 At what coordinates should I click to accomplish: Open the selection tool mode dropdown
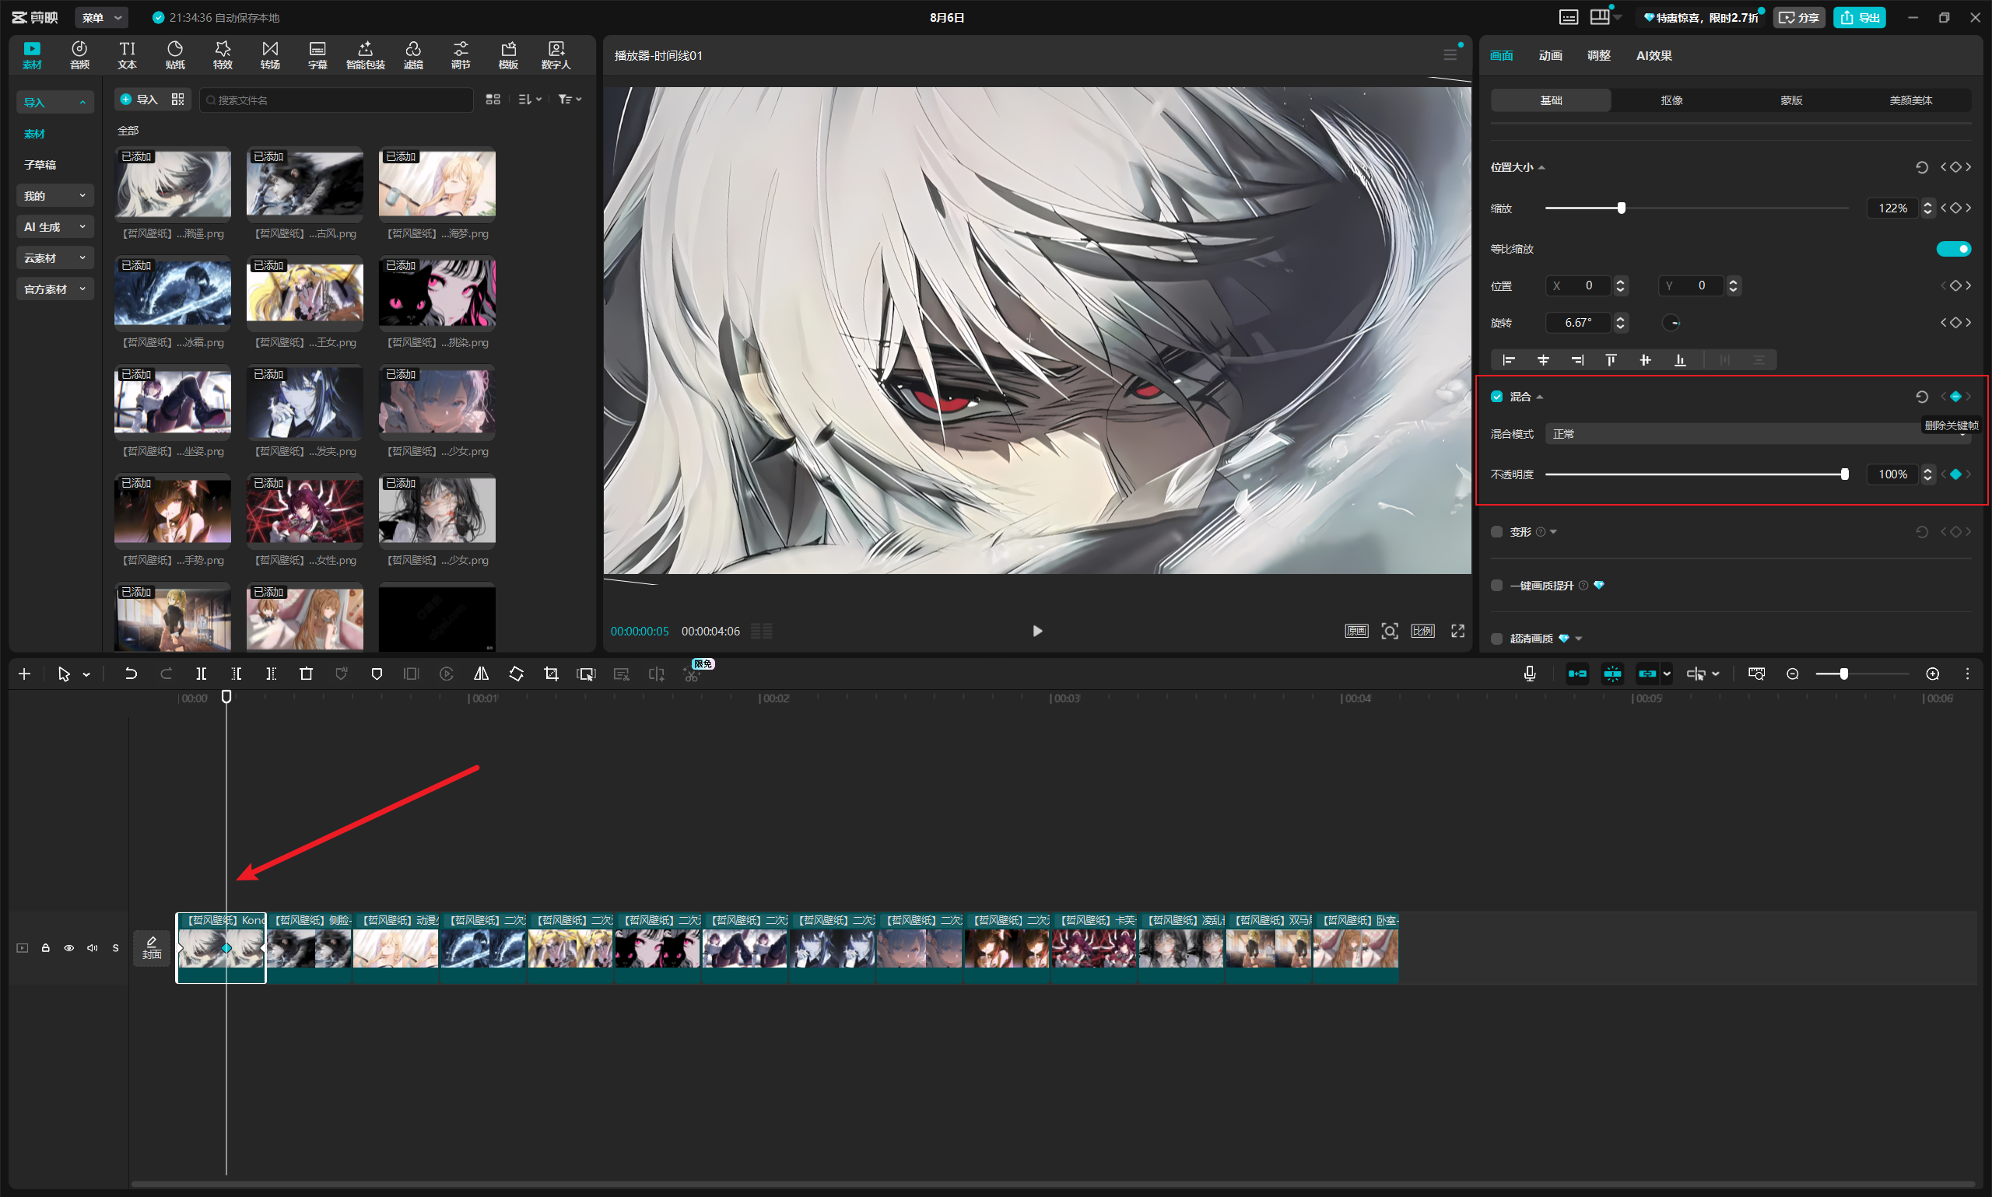pos(86,674)
